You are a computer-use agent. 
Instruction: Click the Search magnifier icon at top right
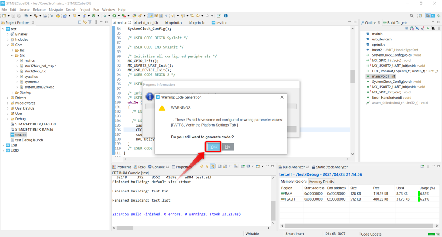click(x=411, y=16)
